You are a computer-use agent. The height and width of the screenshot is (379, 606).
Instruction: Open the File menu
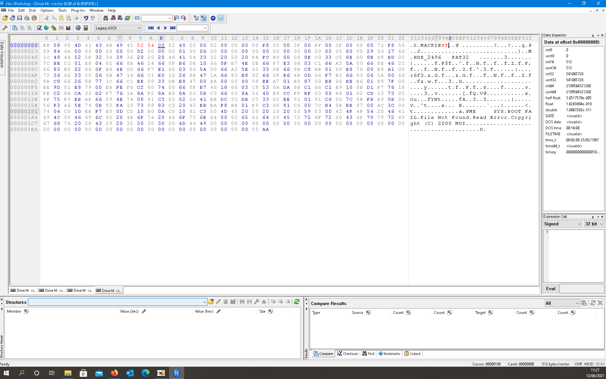click(x=11, y=10)
